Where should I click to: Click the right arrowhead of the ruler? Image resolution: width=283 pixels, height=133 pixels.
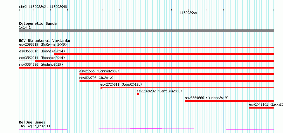click(273, 10)
